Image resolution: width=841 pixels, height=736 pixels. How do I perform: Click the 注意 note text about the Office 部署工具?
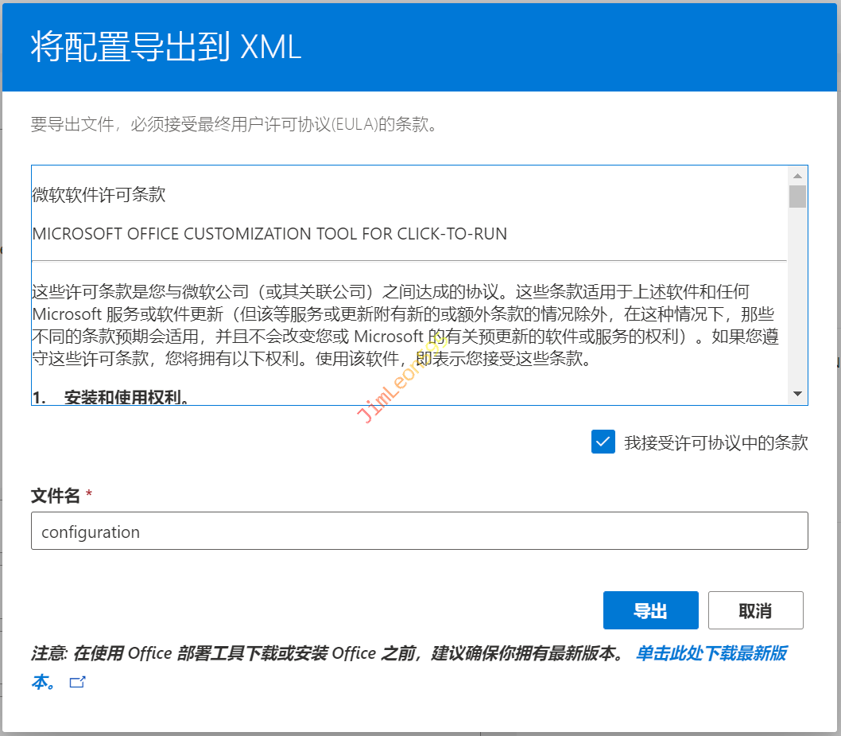[x=326, y=654]
